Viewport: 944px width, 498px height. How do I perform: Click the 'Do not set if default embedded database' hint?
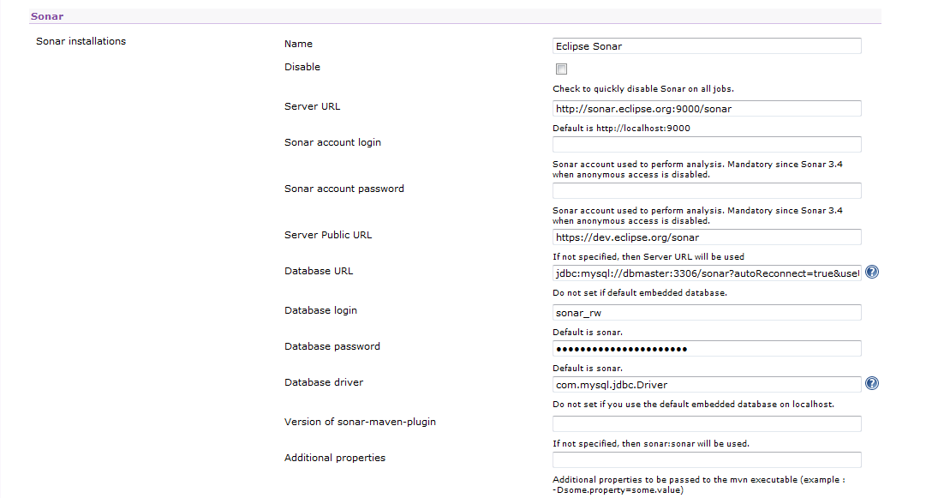(x=639, y=293)
